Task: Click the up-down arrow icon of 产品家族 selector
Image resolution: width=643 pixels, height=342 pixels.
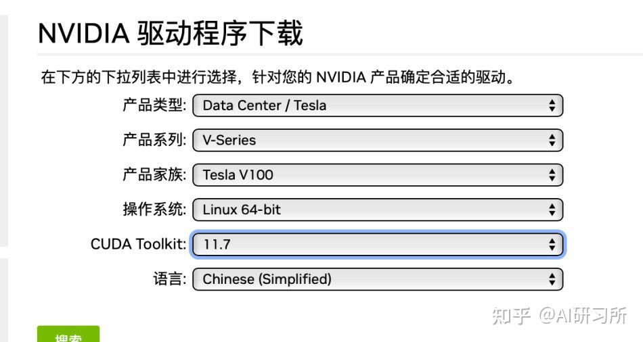Action: click(552, 175)
